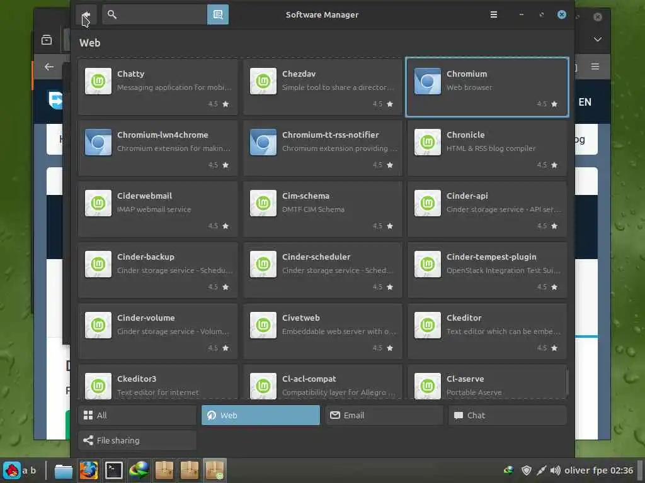Viewport: 645px width, 483px height.
Task: Click the Cl-acl-compat title text
Action: tap(309, 379)
